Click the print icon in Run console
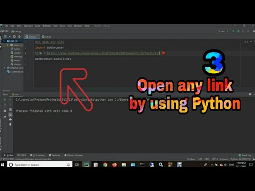This screenshot has height=191, width=255. [x=10, y=120]
